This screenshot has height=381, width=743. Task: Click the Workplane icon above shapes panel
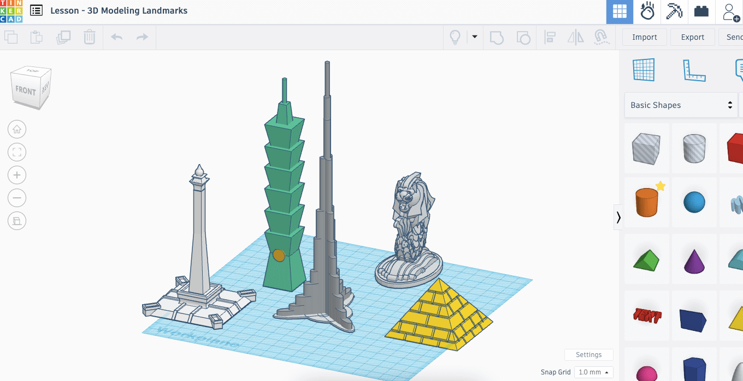[644, 70]
